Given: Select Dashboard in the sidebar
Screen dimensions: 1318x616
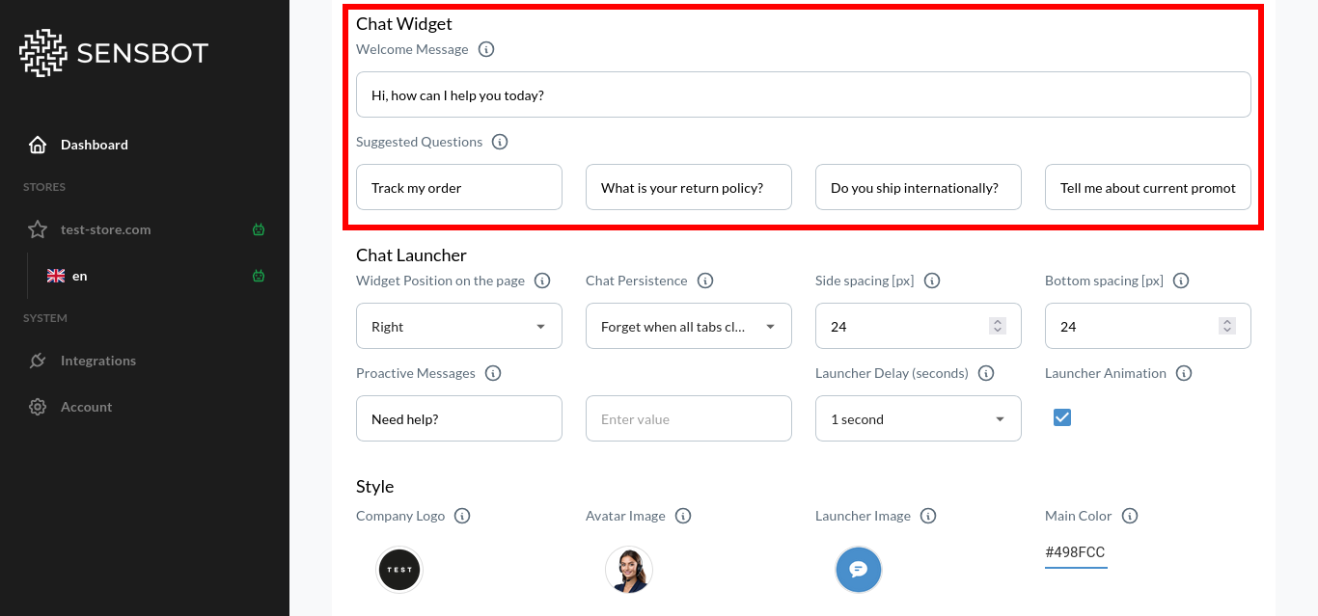Looking at the screenshot, I should coord(94,145).
